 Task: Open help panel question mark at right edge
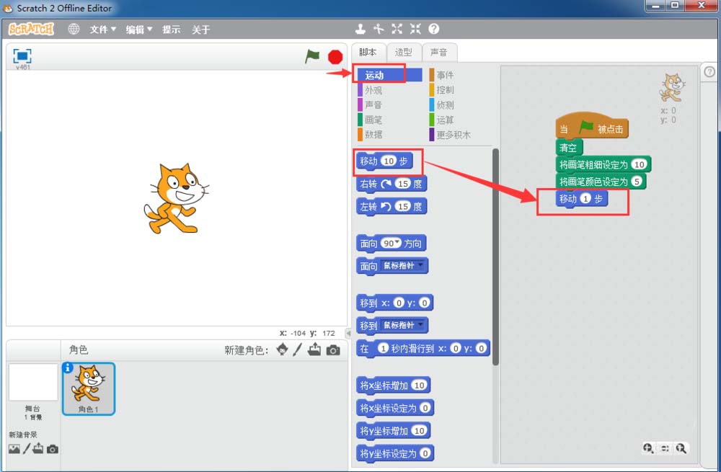tap(709, 71)
